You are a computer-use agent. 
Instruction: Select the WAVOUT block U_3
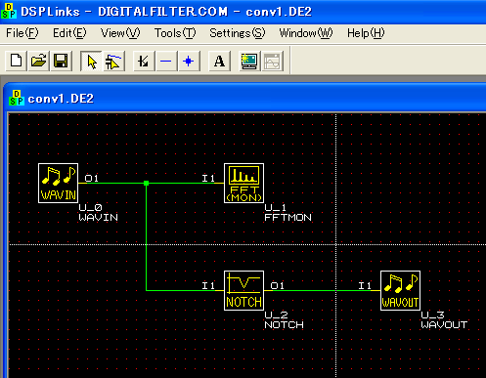click(400, 290)
